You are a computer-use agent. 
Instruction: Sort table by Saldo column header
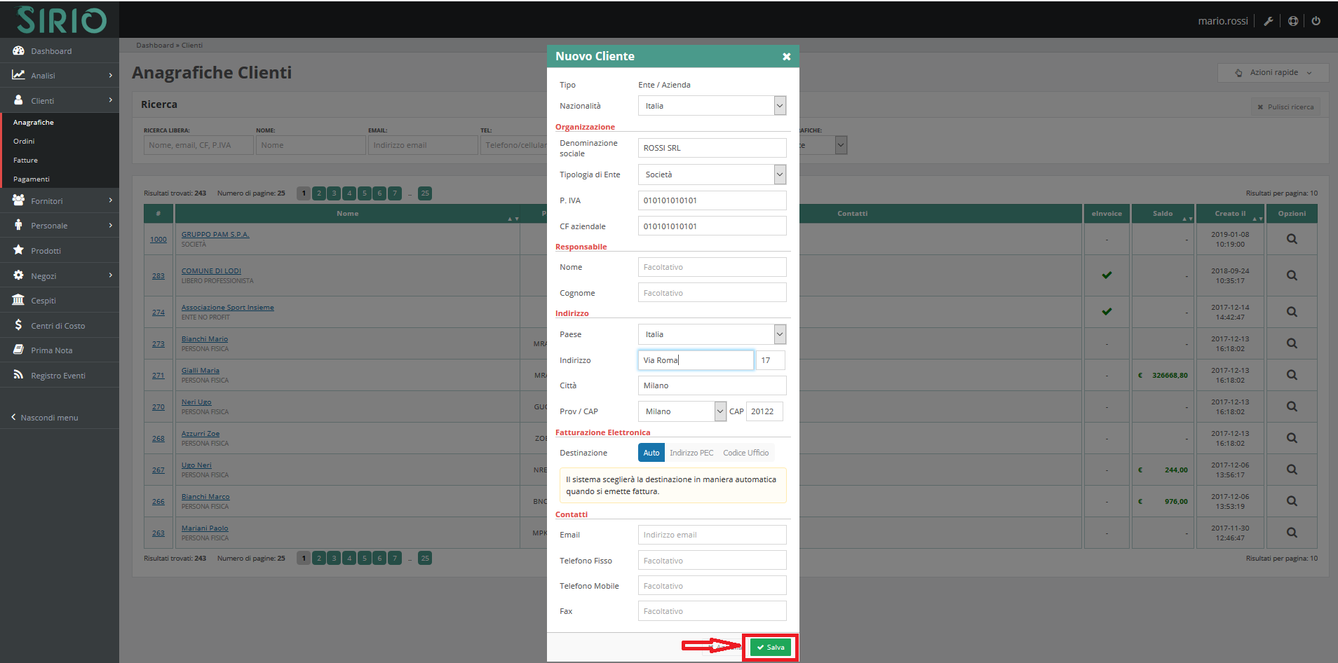1163,214
